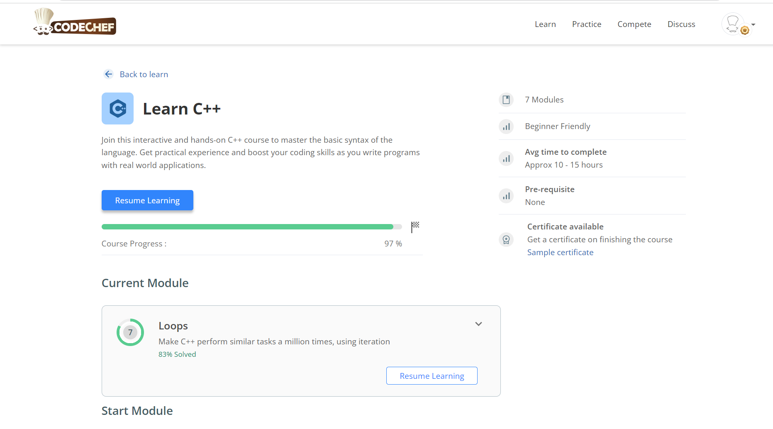Image resolution: width=773 pixels, height=429 pixels.
Task: Click the Certificate available heading
Action: click(x=566, y=227)
